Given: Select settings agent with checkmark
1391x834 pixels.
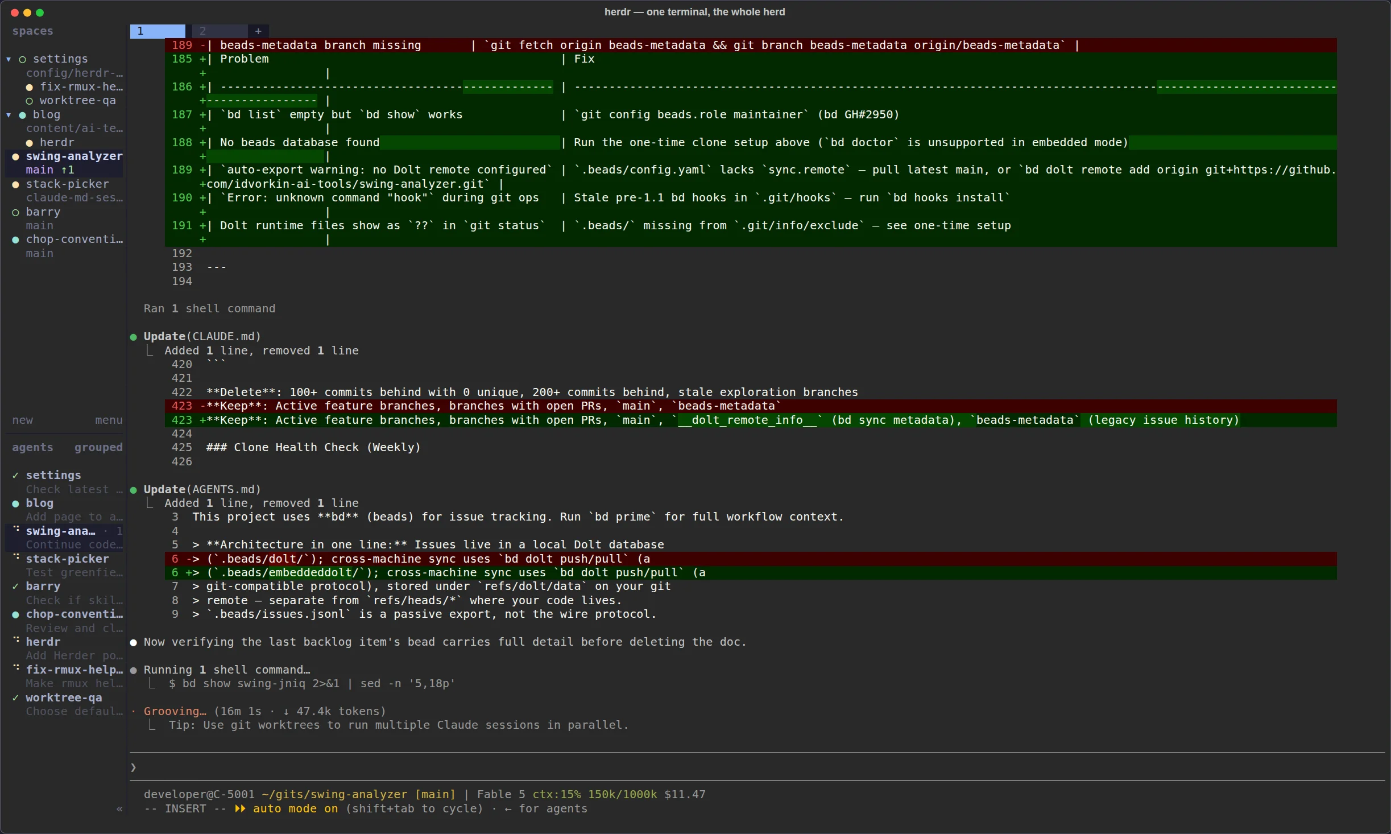Looking at the screenshot, I should 53,476.
